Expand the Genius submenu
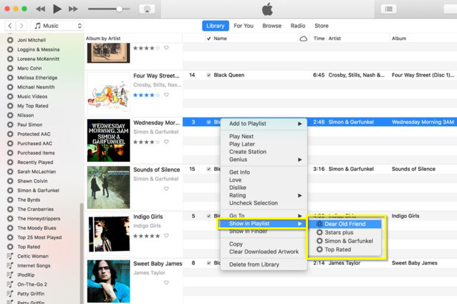 [x=264, y=159]
